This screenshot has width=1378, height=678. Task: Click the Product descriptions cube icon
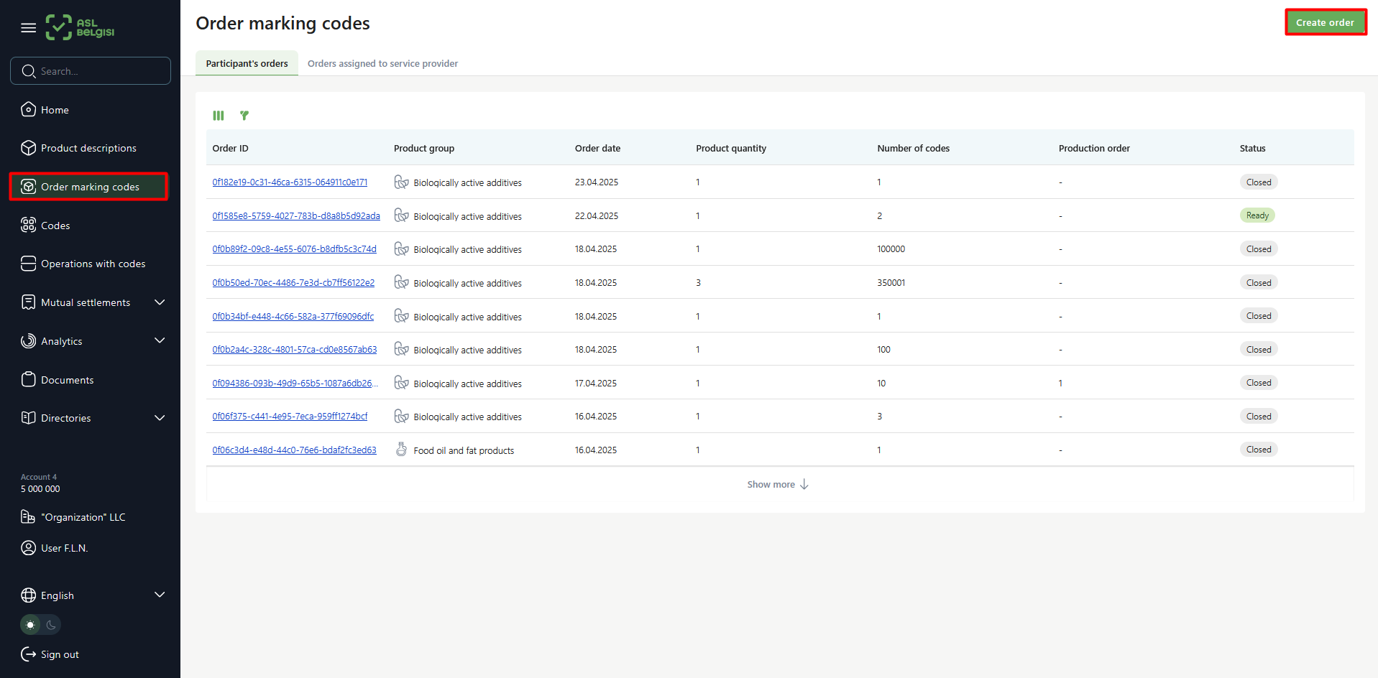click(x=29, y=148)
